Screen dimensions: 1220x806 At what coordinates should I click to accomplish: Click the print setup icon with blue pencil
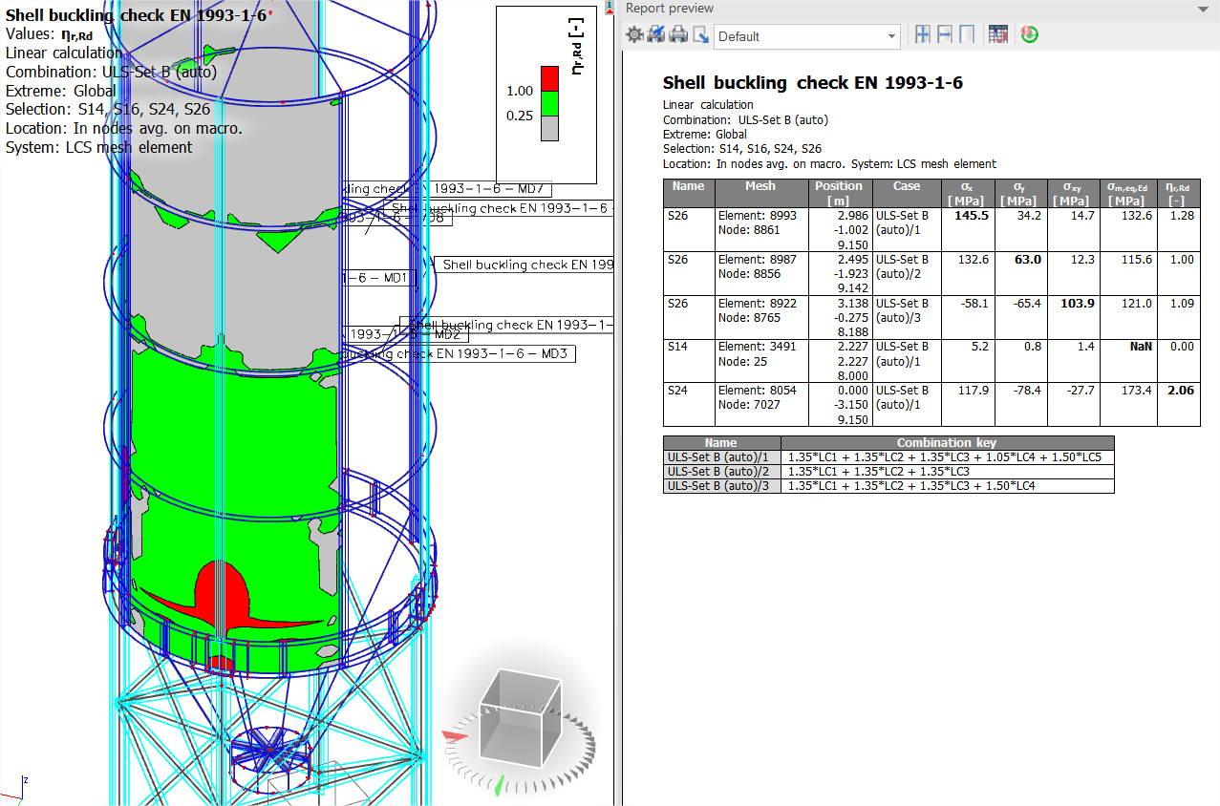click(656, 35)
